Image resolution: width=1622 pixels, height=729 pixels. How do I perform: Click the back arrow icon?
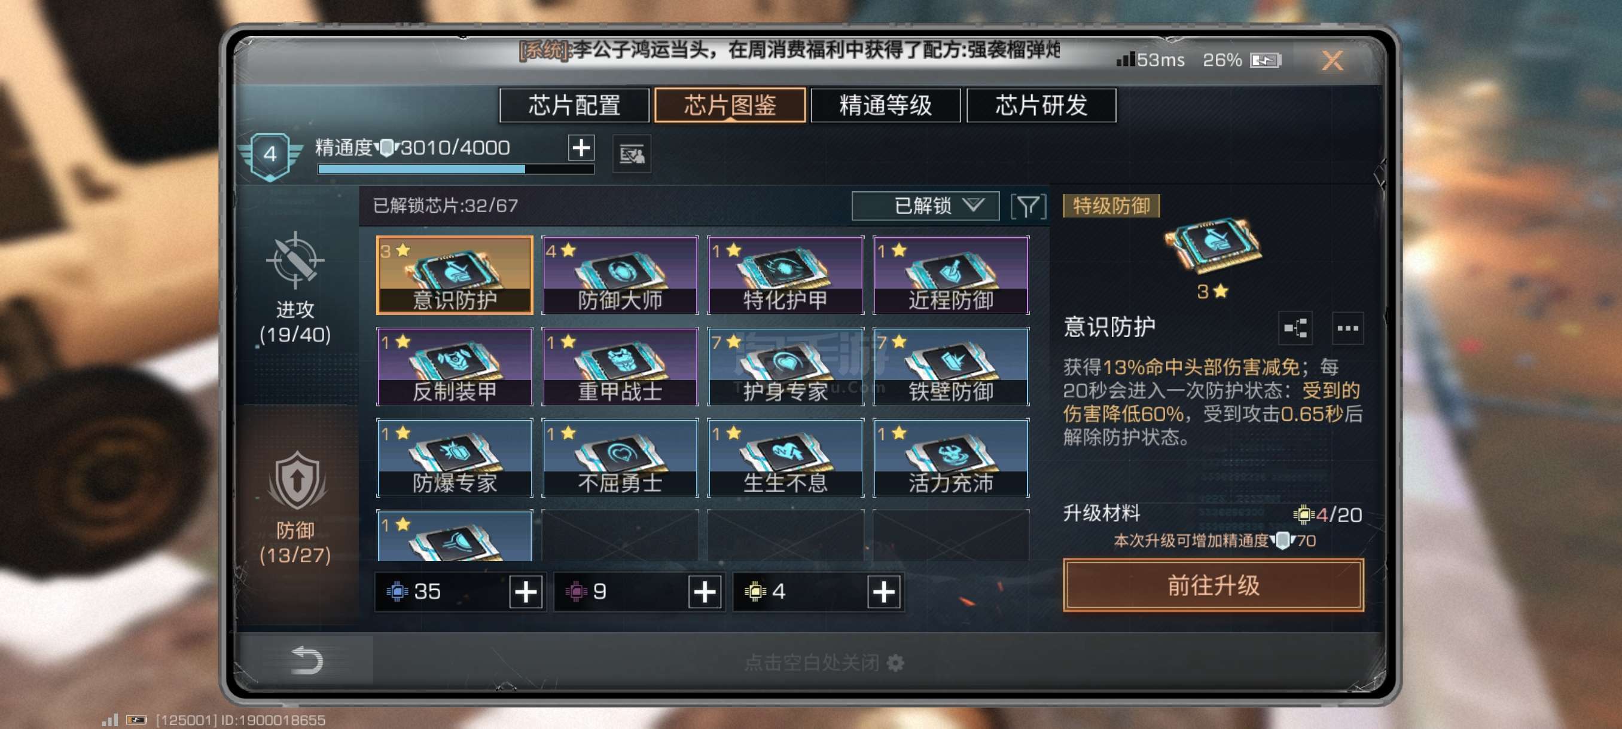[x=307, y=660]
